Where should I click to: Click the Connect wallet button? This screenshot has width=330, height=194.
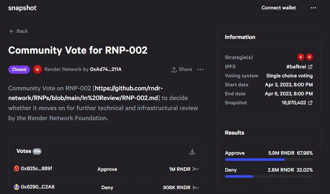coord(278,8)
